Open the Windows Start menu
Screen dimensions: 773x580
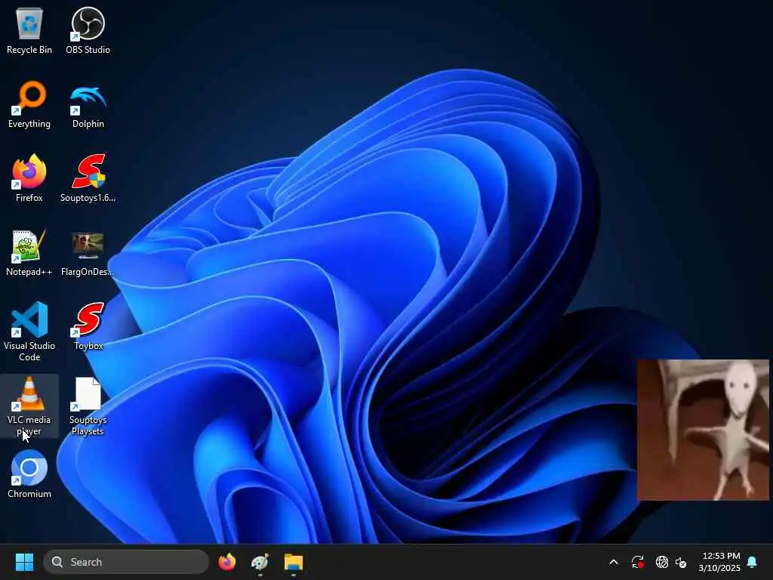24,562
